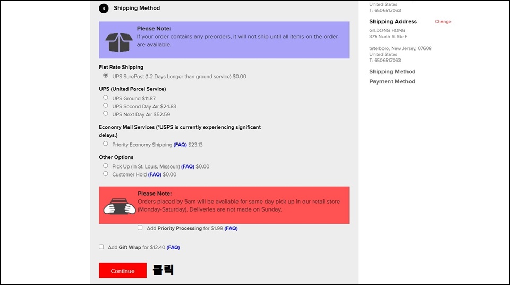
Task: Tick the Add Gift Wrap checkbox
Action: point(101,247)
